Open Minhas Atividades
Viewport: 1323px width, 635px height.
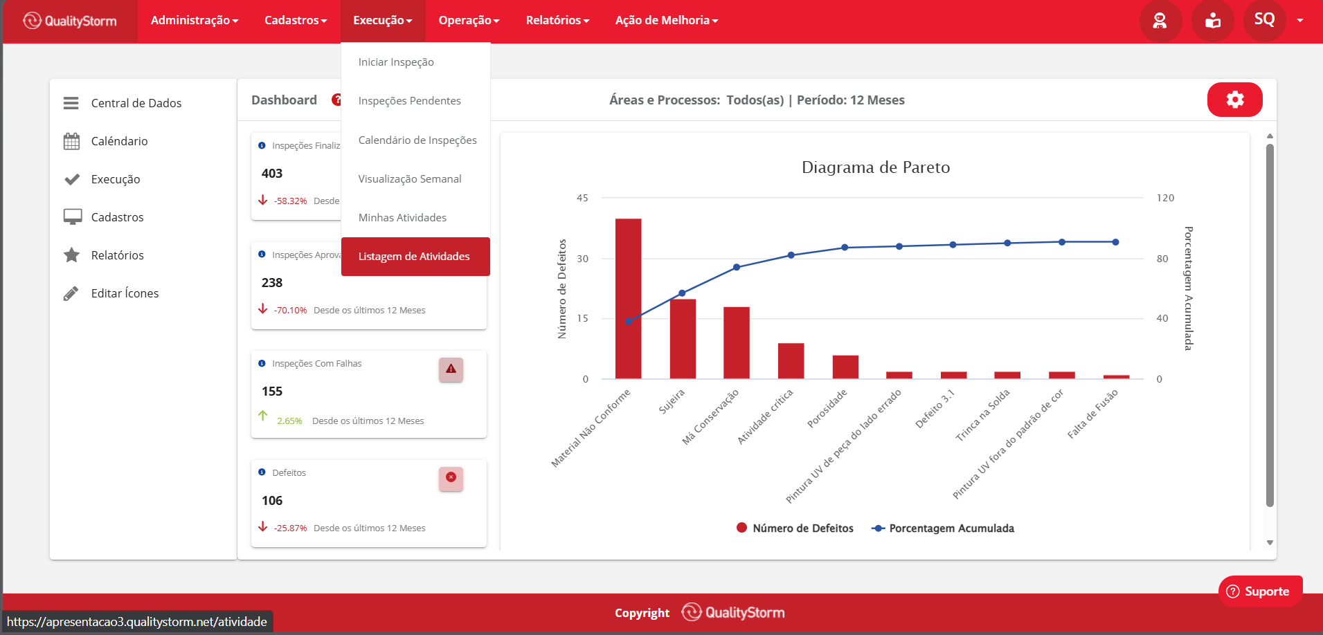pos(415,218)
